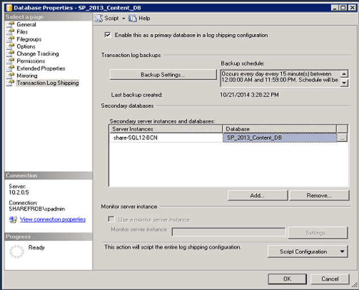This screenshot has height=290, width=359.
Task: Click the backup schedule scroll up arrow
Action: 344,74
